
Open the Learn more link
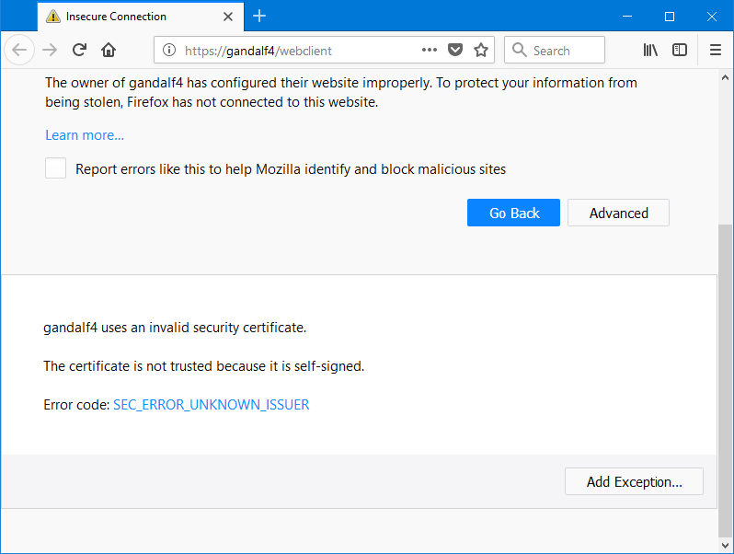point(85,135)
